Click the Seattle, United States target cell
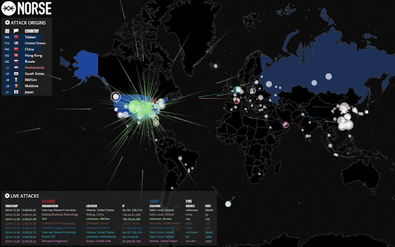The height and width of the screenshot is (247, 395). [x=163, y=241]
